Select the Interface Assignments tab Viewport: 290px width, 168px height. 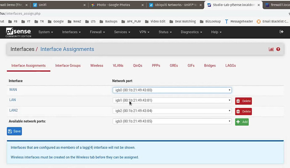29,66
